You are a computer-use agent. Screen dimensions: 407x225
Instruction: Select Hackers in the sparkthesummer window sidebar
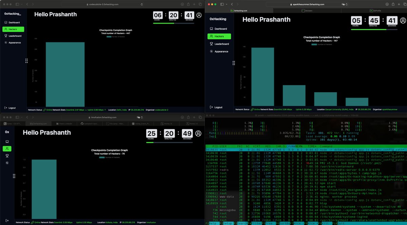(x=219, y=36)
